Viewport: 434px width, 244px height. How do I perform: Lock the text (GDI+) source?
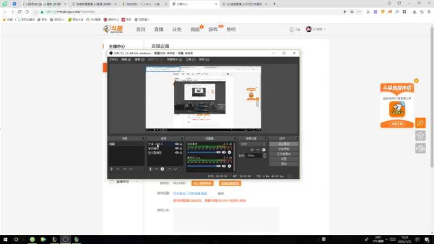(181, 144)
